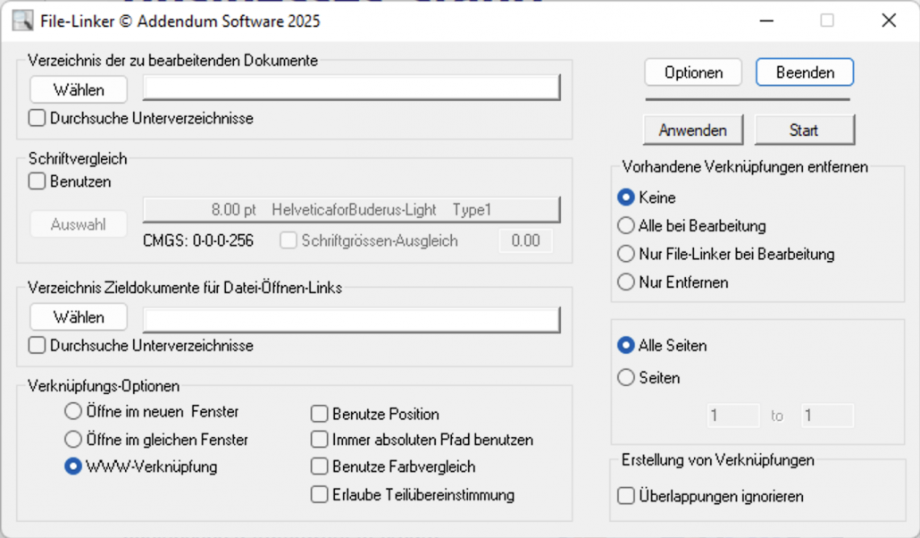Enable Durchsuche Unterverzeichnisse under documents directory
The width and height of the screenshot is (920, 538).
point(37,118)
